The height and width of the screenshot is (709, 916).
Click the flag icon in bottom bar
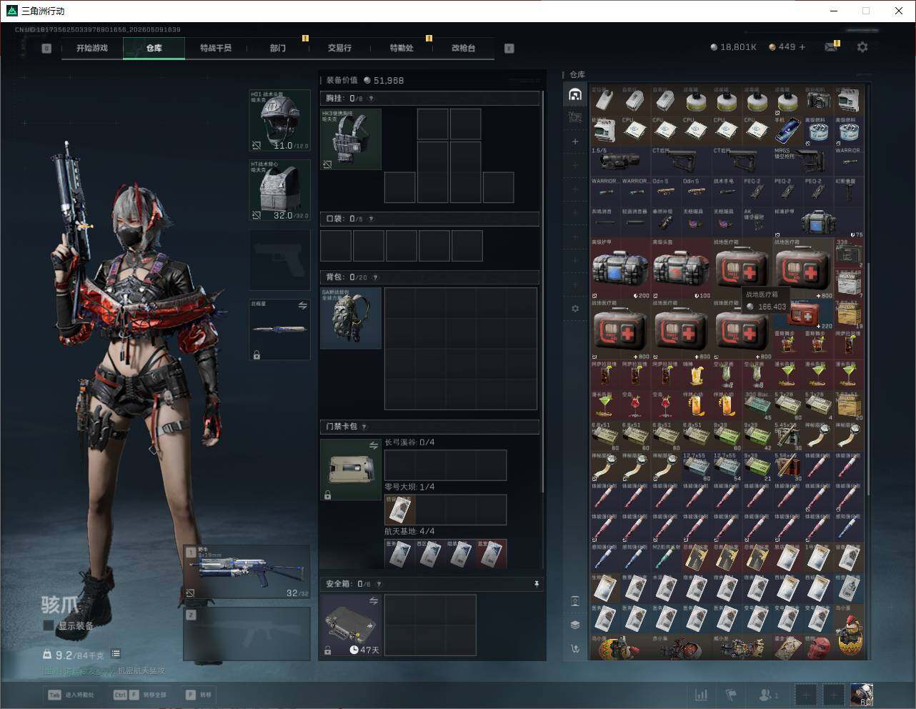(730, 695)
